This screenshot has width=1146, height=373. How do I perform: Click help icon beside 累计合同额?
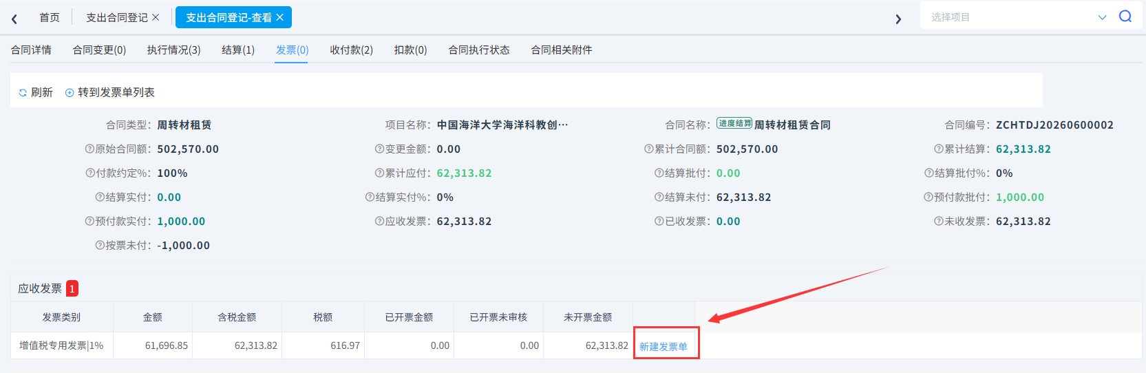(648, 149)
